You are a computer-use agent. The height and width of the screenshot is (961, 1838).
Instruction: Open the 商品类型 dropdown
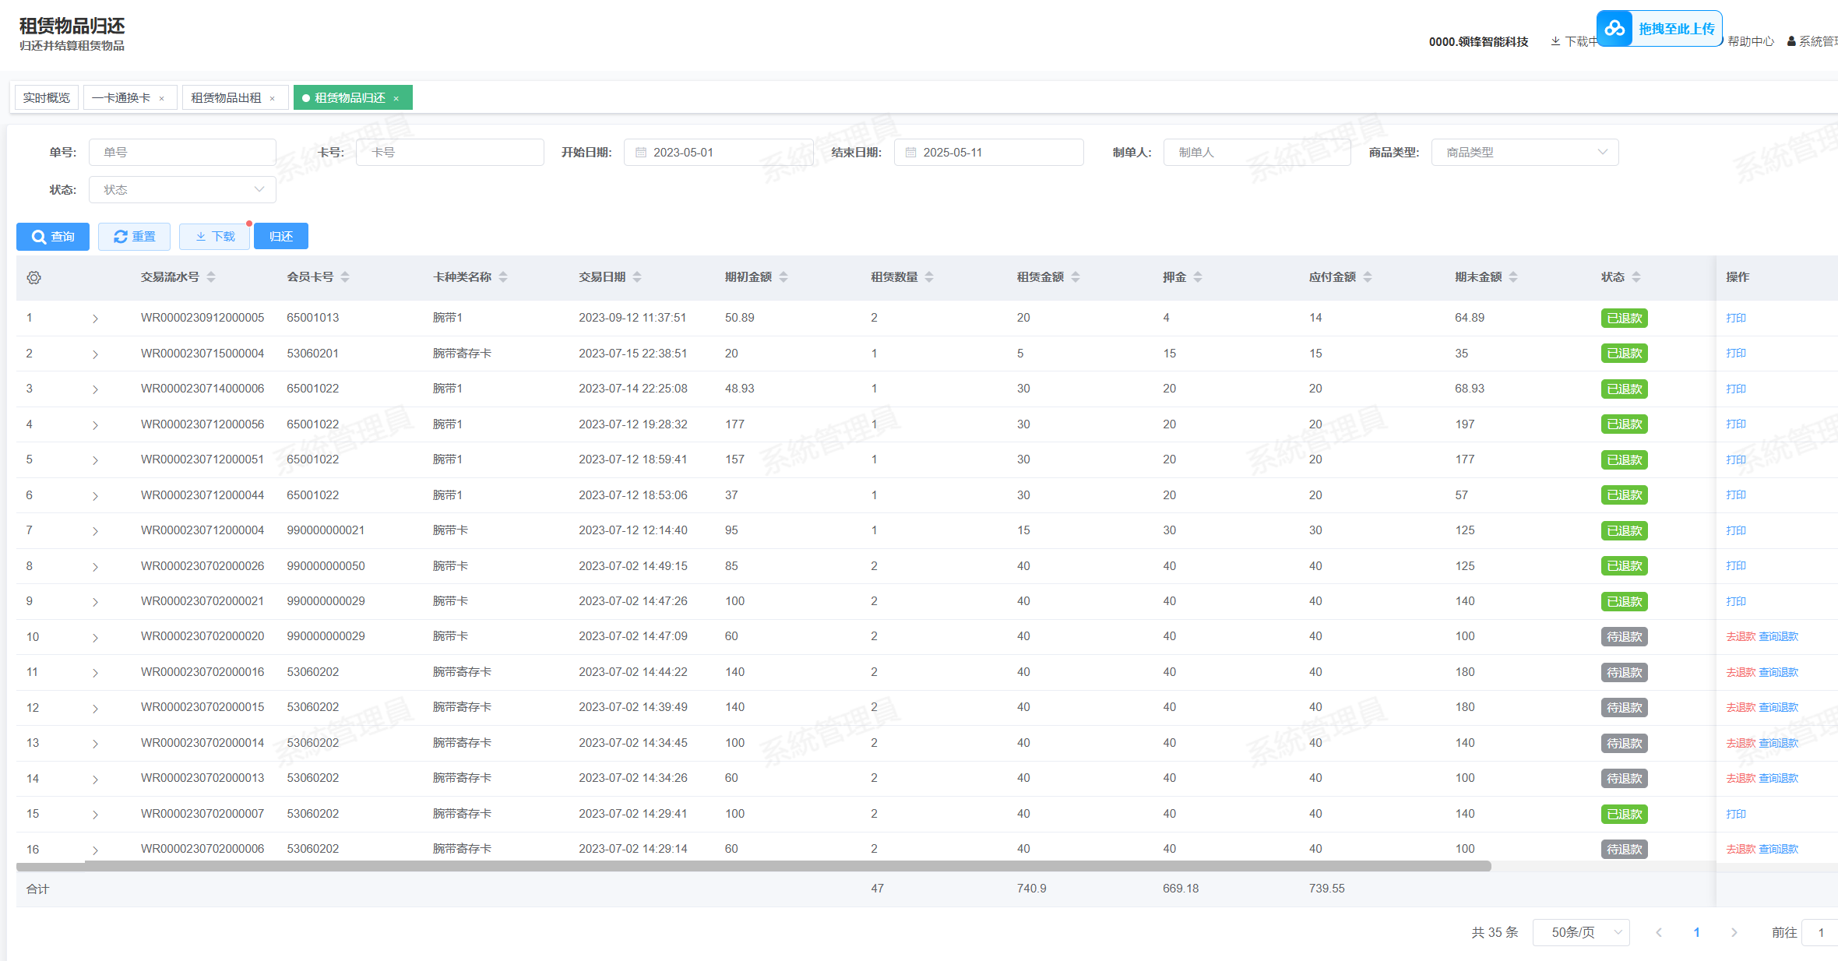1524,153
